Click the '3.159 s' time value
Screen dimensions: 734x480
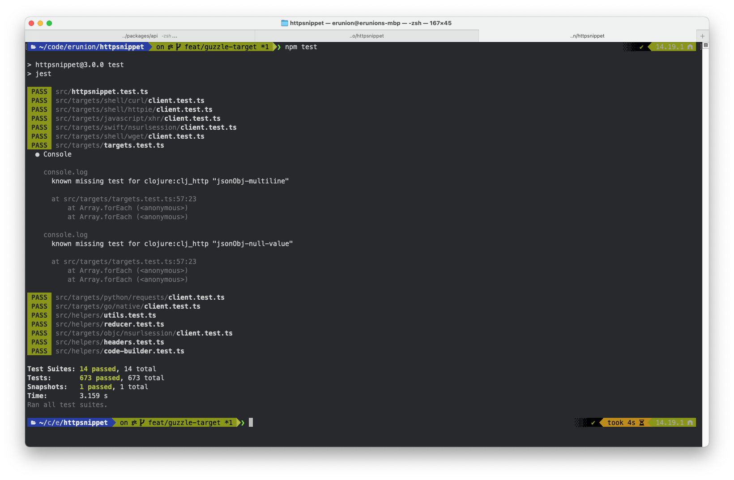pyautogui.click(x=94, y=396)
